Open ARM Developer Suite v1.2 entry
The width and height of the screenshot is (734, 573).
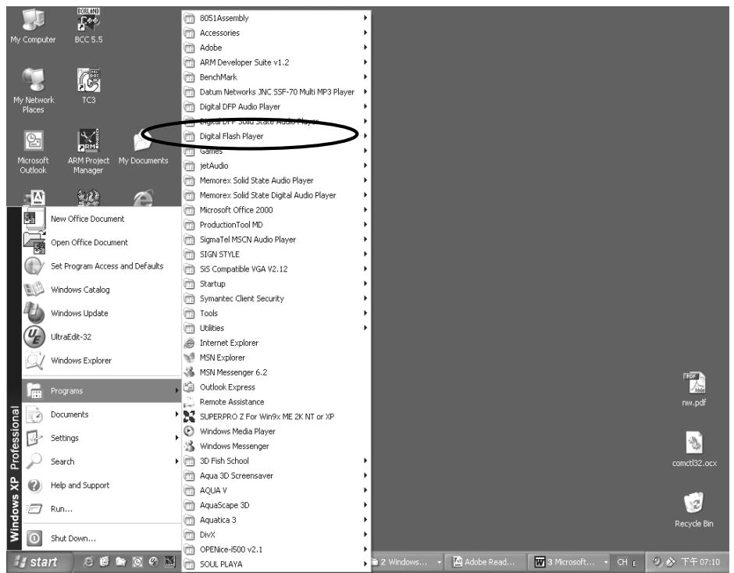pos(276,62)
